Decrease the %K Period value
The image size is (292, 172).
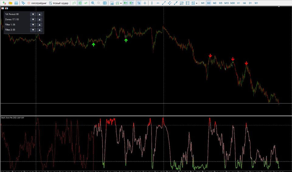tap(33, 14)
